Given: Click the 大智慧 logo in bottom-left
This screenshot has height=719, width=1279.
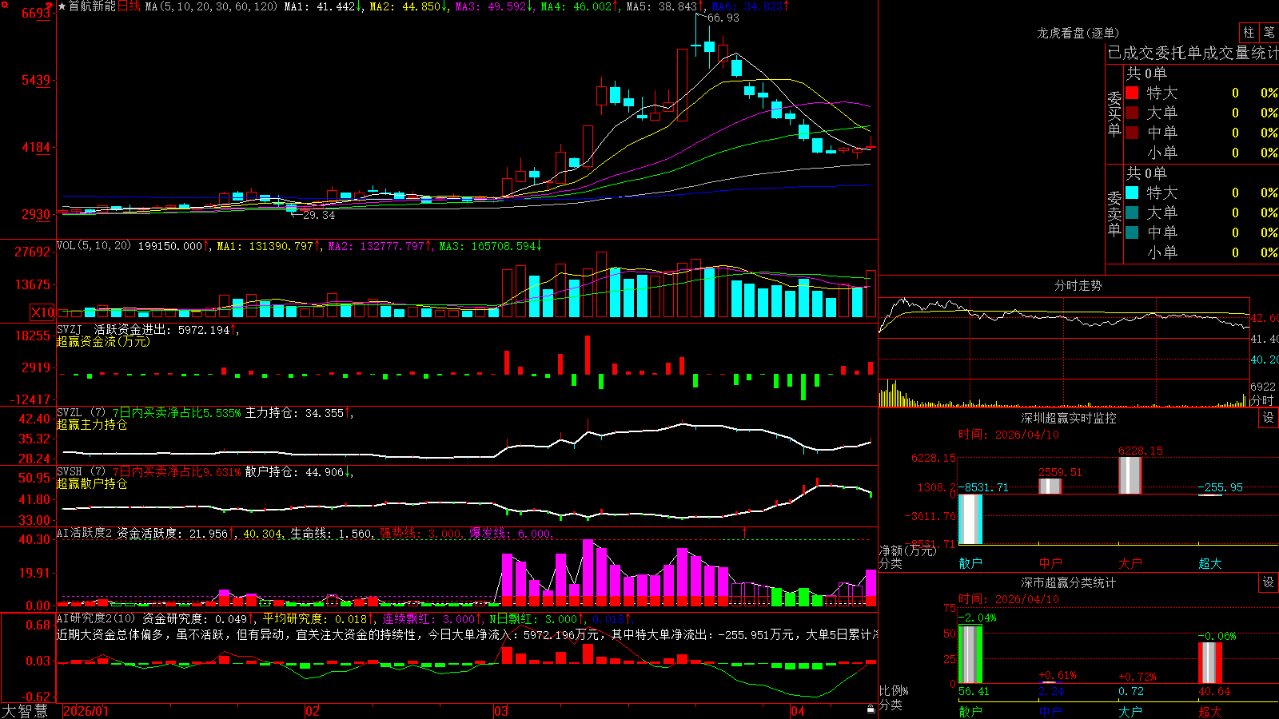Looking at the screenshot, I should pos(25,711).
